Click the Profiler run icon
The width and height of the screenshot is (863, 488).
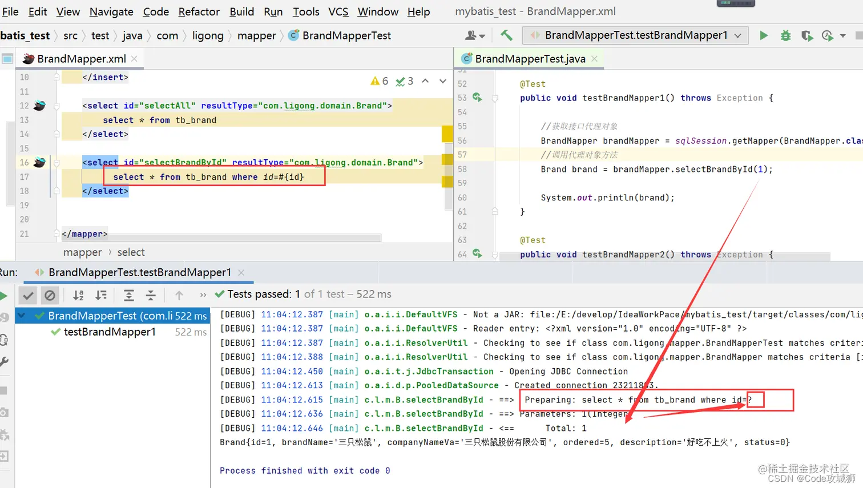pyautogui.click(x=827, y=35)
